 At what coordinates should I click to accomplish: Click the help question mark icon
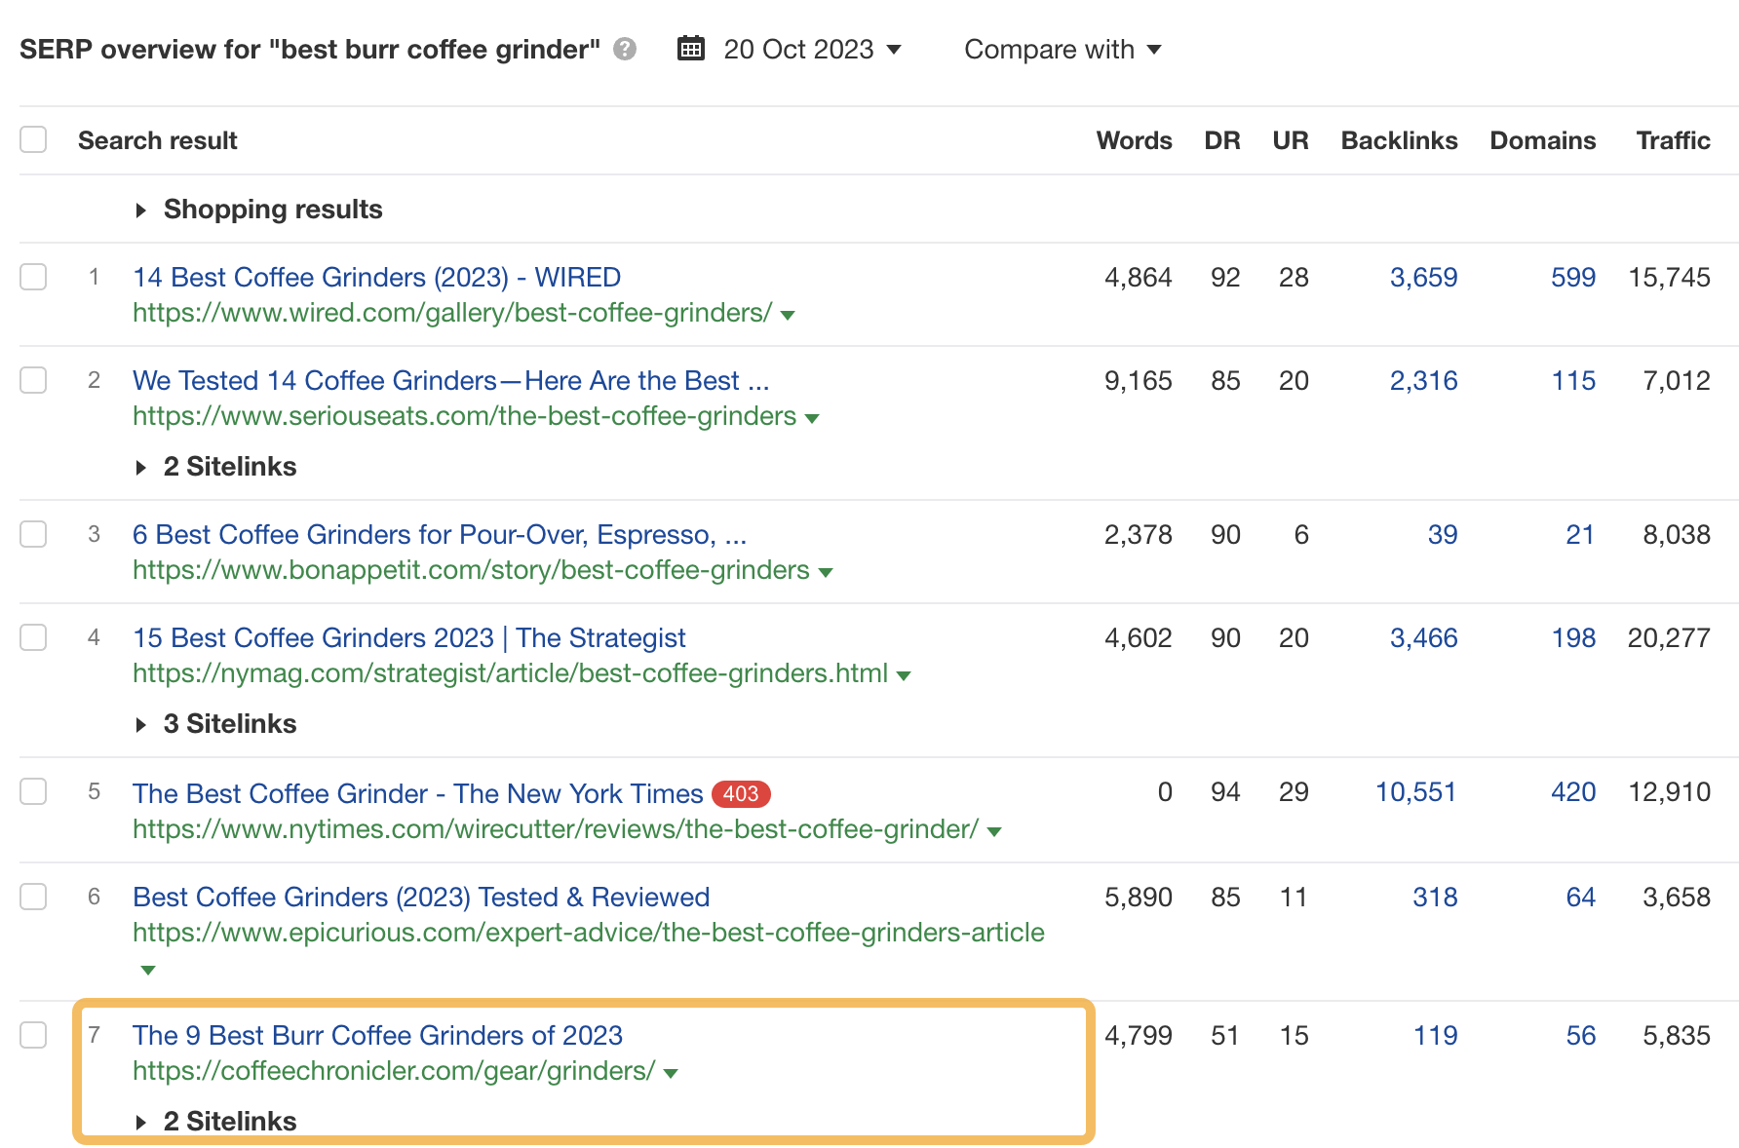click(625, 48)
